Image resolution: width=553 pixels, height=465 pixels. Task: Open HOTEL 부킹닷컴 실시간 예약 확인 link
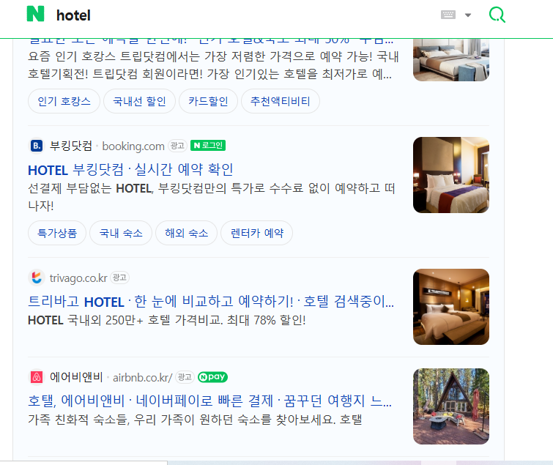tap(130, 170)
